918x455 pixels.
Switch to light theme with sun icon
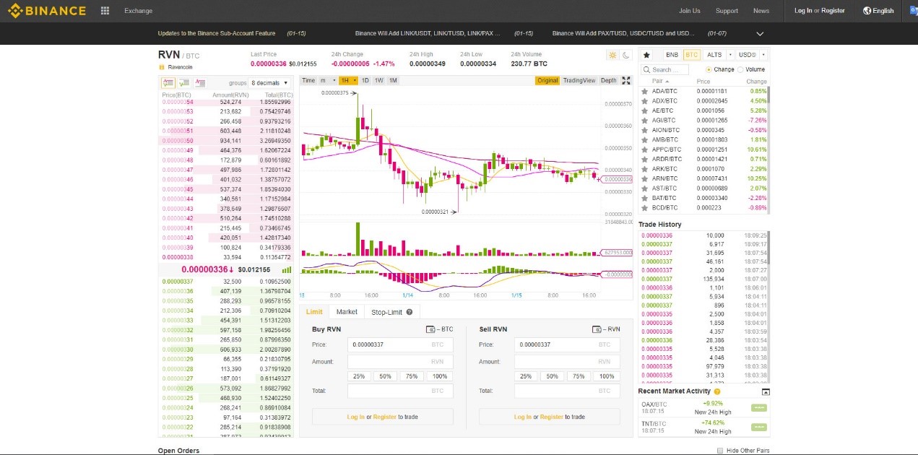(612, 55)
